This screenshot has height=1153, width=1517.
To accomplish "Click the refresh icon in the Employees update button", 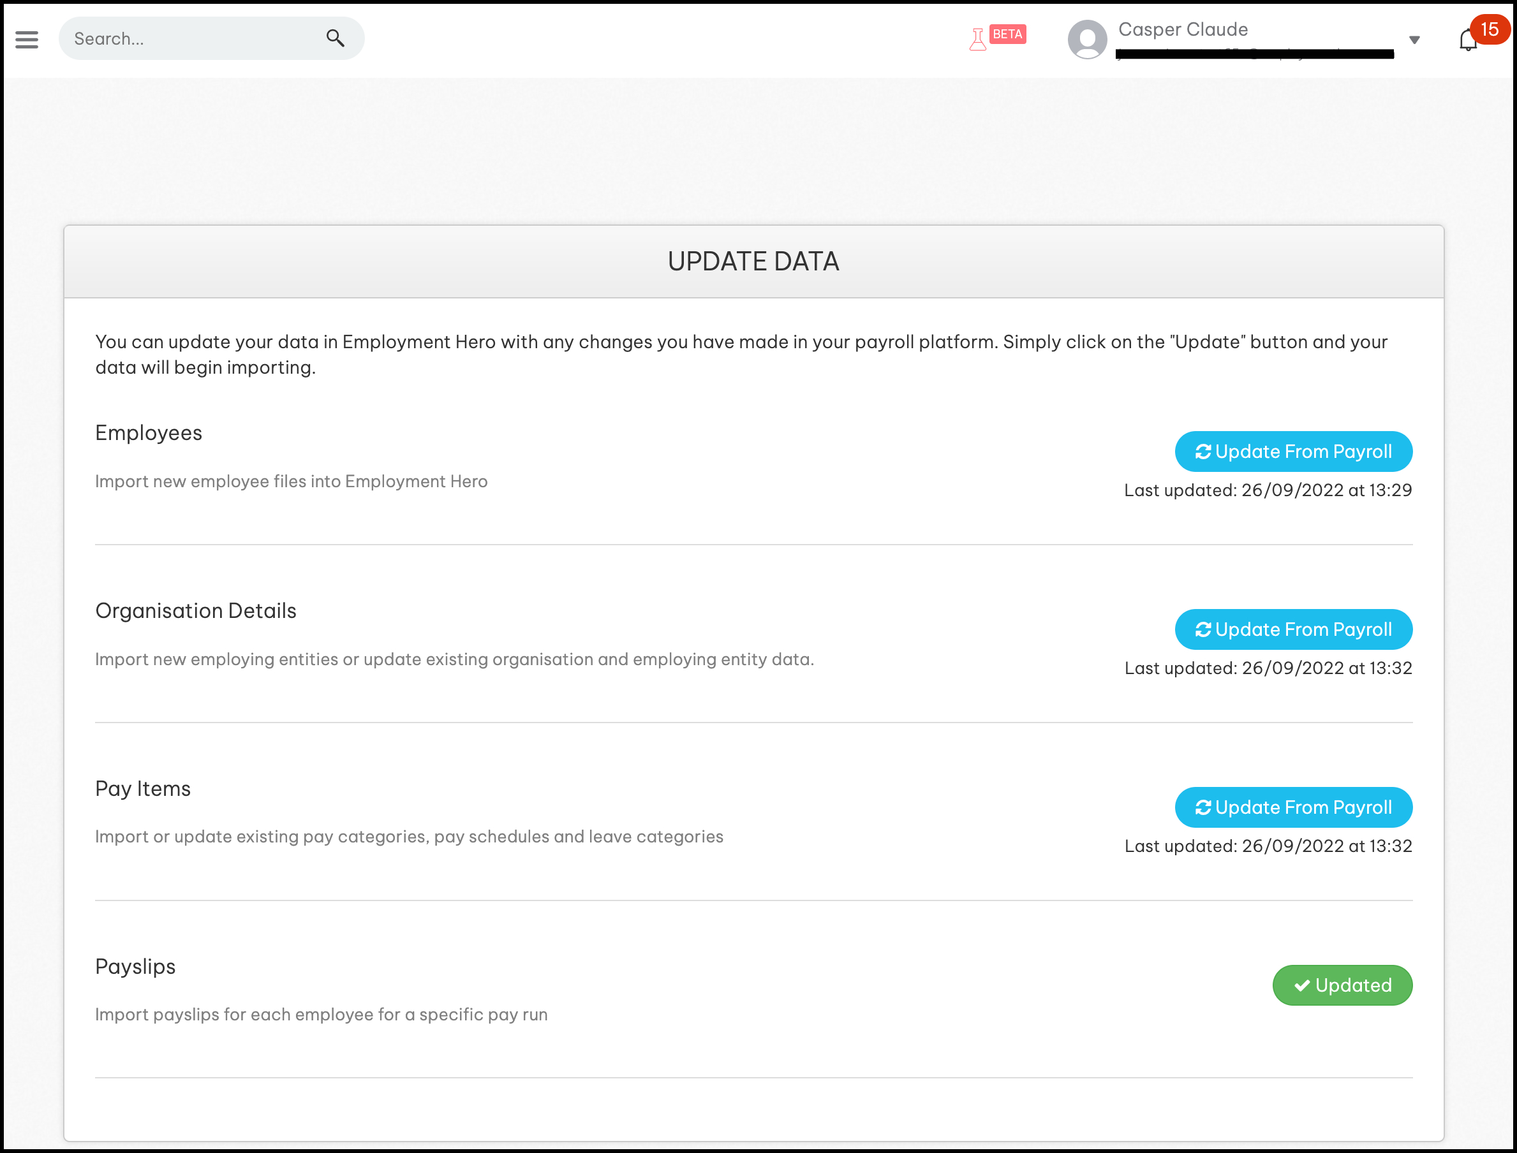I will click(x=1202, y=452).
